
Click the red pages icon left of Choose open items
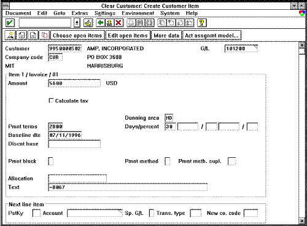coord(44,35)
